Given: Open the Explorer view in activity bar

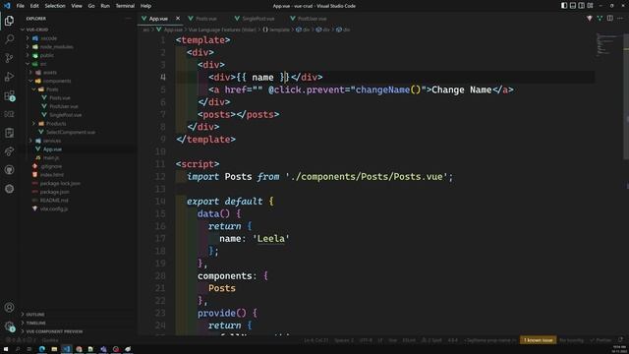Looking at the screenshot, I should pos(9,21).
